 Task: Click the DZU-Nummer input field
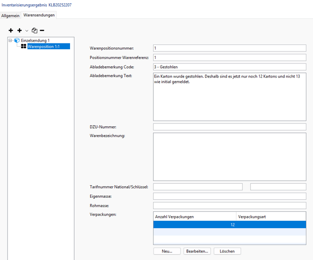point(229,127)
